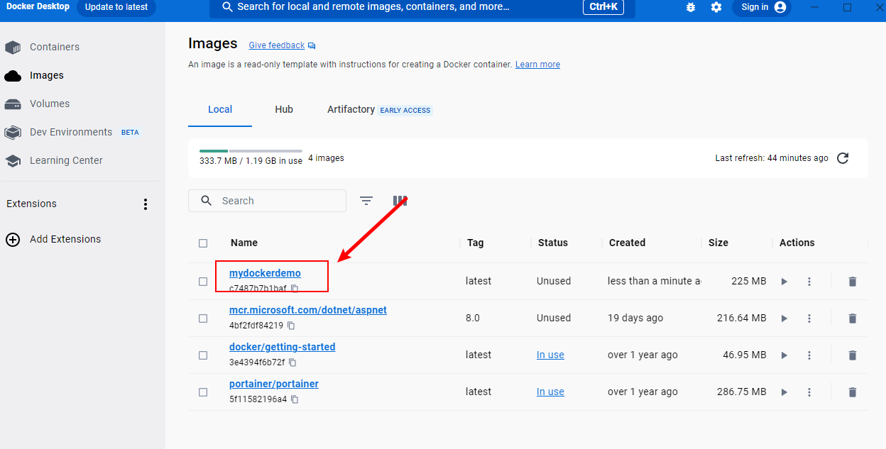Focus the global search bar
The width and height of the screenshot is (886, 449).
coord(422,7)
